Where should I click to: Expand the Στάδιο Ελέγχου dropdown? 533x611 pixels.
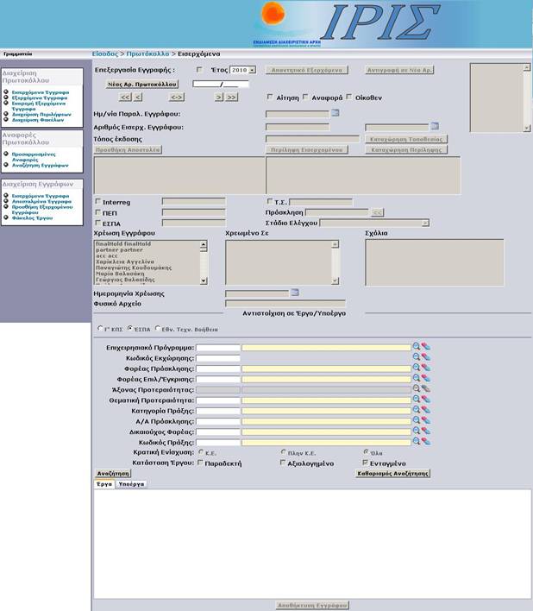[425, 223]
